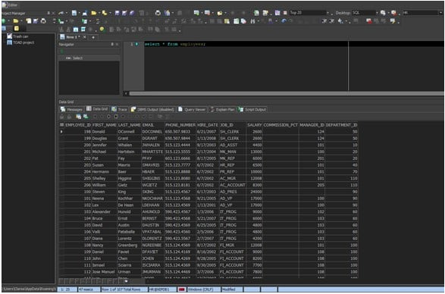Viewport: 445px width, 294px height.
Task: Click the yellow round icon in third toolbar row
Action: 102,30
